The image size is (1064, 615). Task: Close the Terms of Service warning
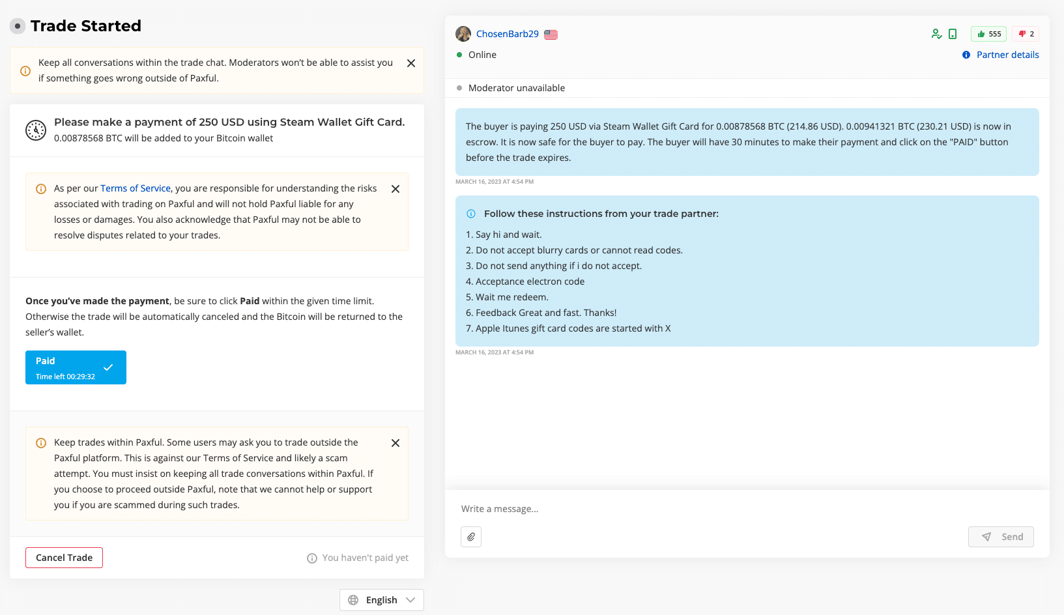click(x=395, y=189)
